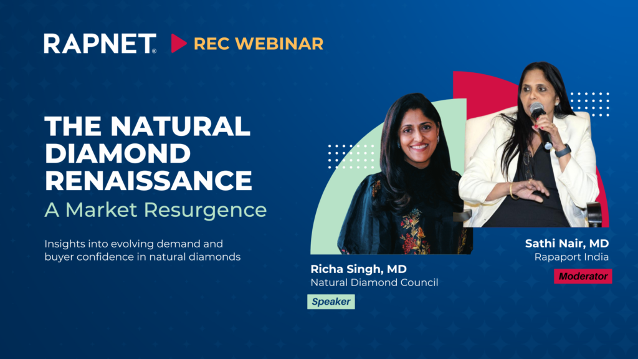Select the Sathi Nair, MD name text
The image size is (638, 359).
point(567,244)
